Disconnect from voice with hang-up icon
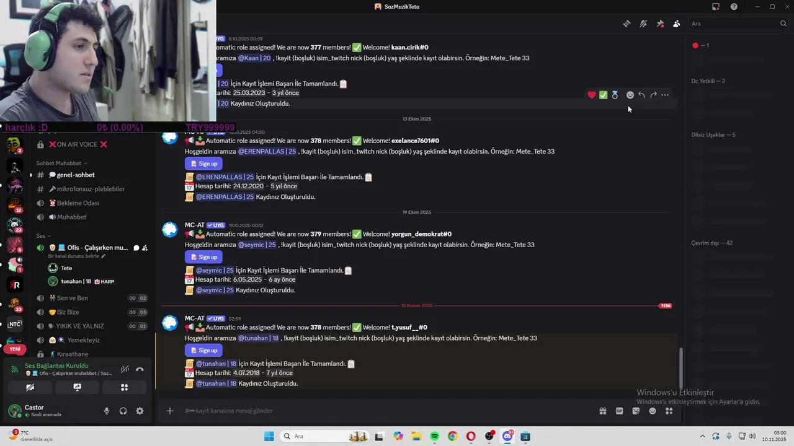 pyautogui.click(x=140, y=369)
